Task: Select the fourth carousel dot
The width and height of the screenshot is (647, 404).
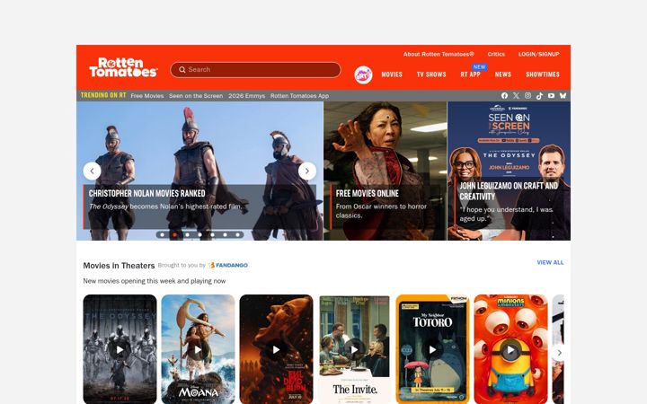Action: (200, 235)
